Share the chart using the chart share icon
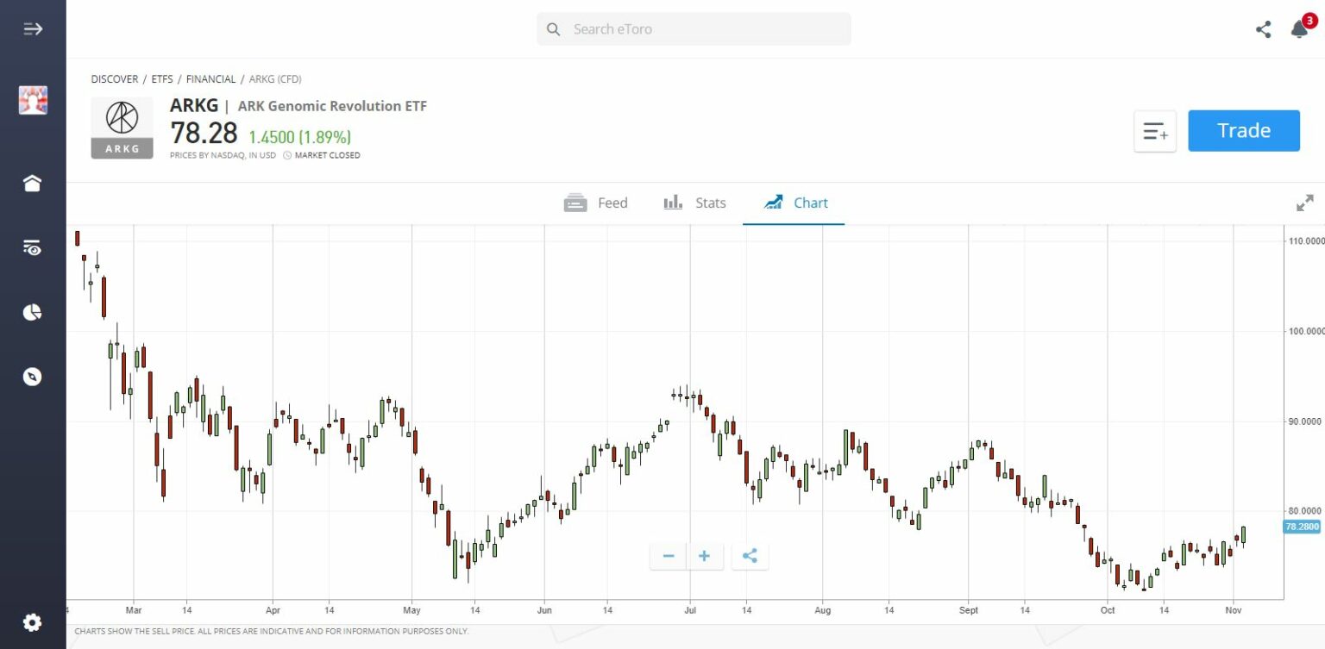The width and height of the screenshot is (1325, 649). pos(749,556)
